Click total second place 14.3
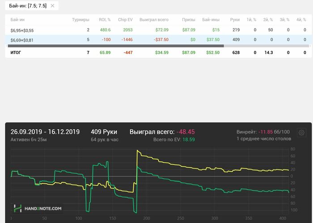Viewport: 313px width, 223px height. pos(268,53)
